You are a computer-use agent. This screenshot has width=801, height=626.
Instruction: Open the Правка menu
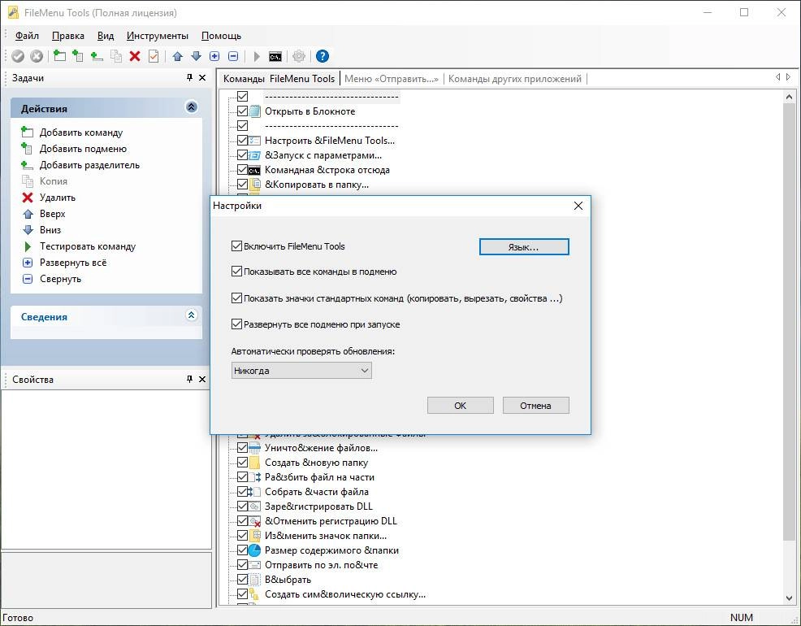point(68,36)
